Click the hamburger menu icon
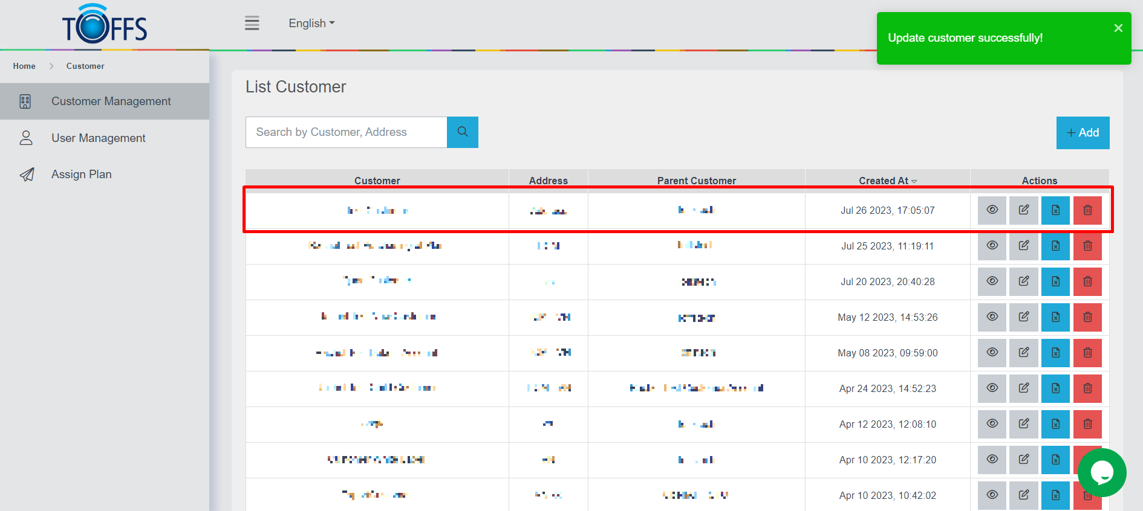 pyautogui.click(x=252, y=24)
